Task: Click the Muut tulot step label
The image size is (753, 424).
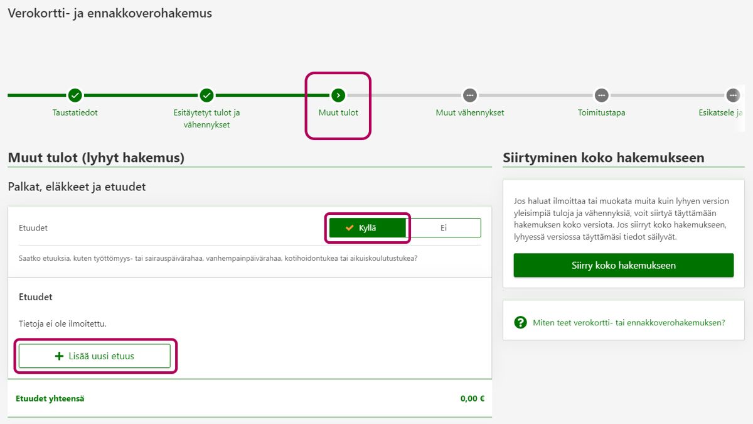Action: coord(338,113)
